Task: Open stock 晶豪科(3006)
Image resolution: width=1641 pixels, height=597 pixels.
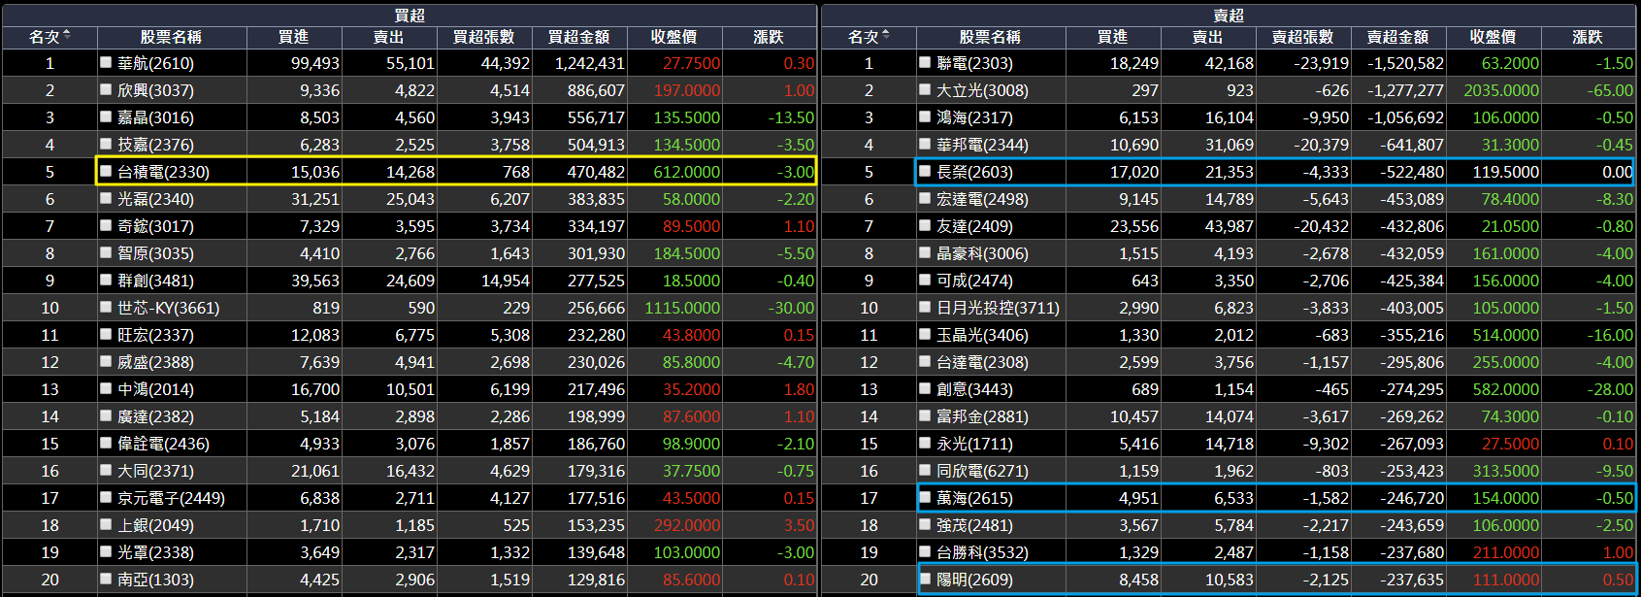Action: coord(982,253)
